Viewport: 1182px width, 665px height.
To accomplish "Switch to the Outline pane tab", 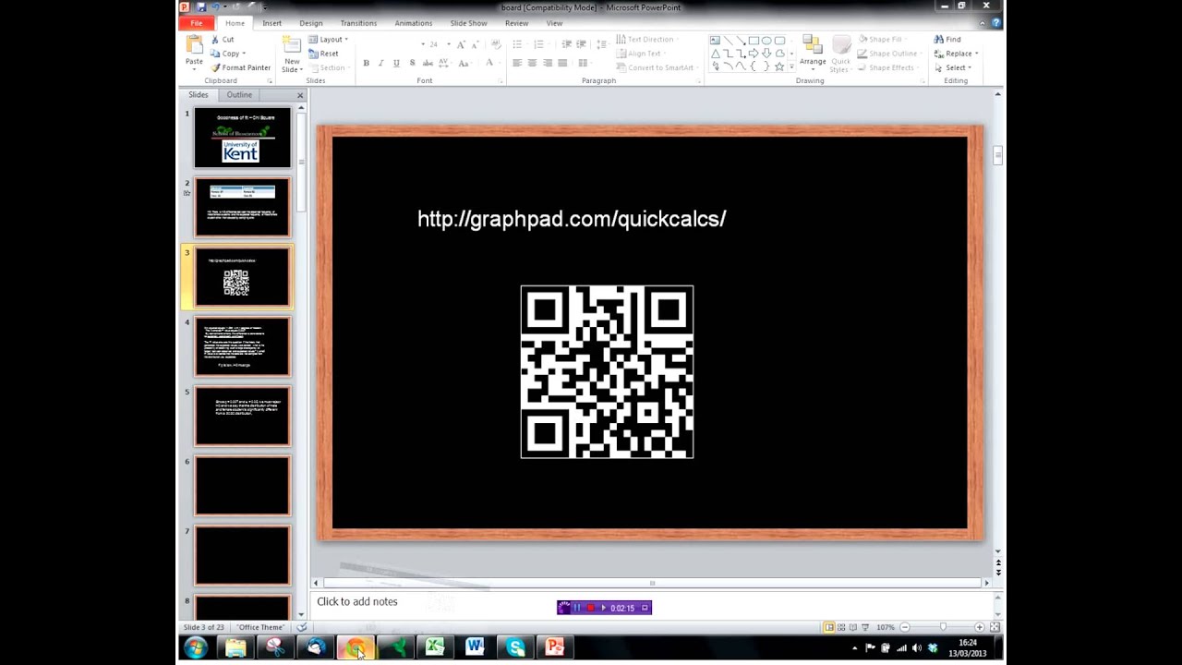I will pyautogui.click(x=239, y=95).
